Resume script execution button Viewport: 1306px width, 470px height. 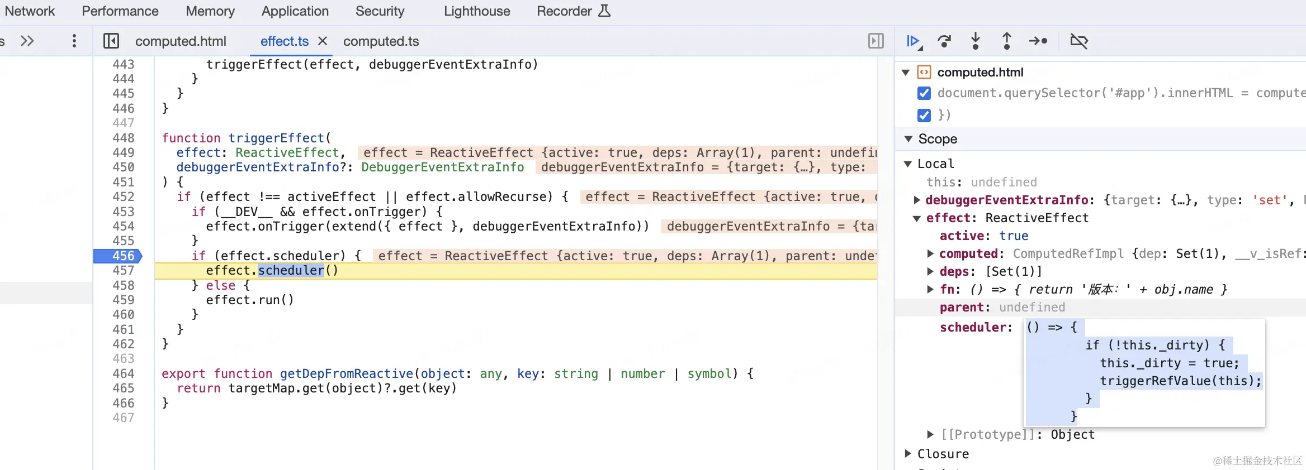point(914,41)
